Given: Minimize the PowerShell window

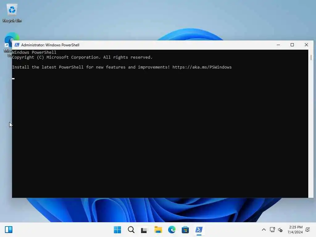Looking at the screenshot, I should point(278,45).
